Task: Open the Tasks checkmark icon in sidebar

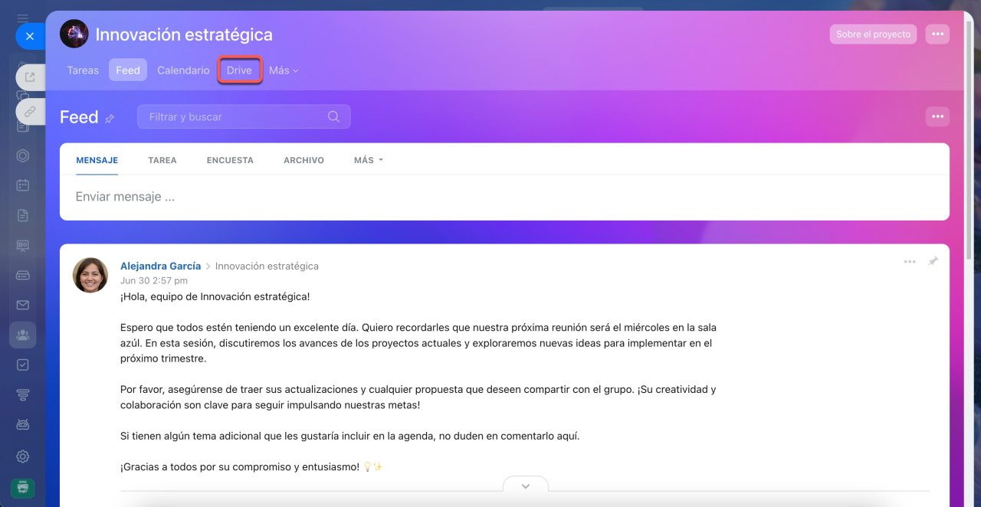Action: pyautogui.click(x=23, y=365)
